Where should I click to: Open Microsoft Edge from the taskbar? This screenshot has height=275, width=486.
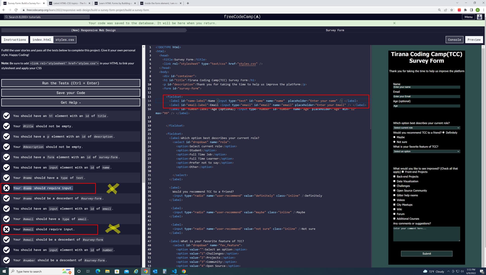tap(98, 271)
